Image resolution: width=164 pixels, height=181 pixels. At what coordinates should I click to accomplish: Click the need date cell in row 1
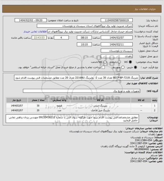coord(17,106)
